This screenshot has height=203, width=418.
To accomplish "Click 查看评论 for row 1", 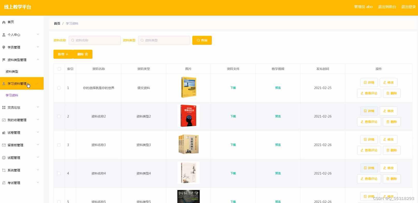I will [369, 93].
